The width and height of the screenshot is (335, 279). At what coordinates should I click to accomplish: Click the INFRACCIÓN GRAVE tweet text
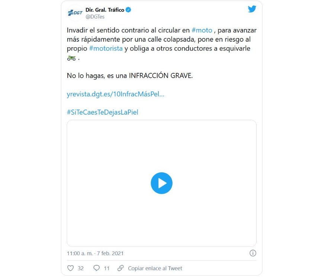click(x=161, y=76)
